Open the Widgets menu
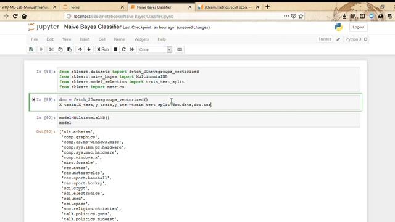The height and width of the screenshot is (222, 395). 141,39
